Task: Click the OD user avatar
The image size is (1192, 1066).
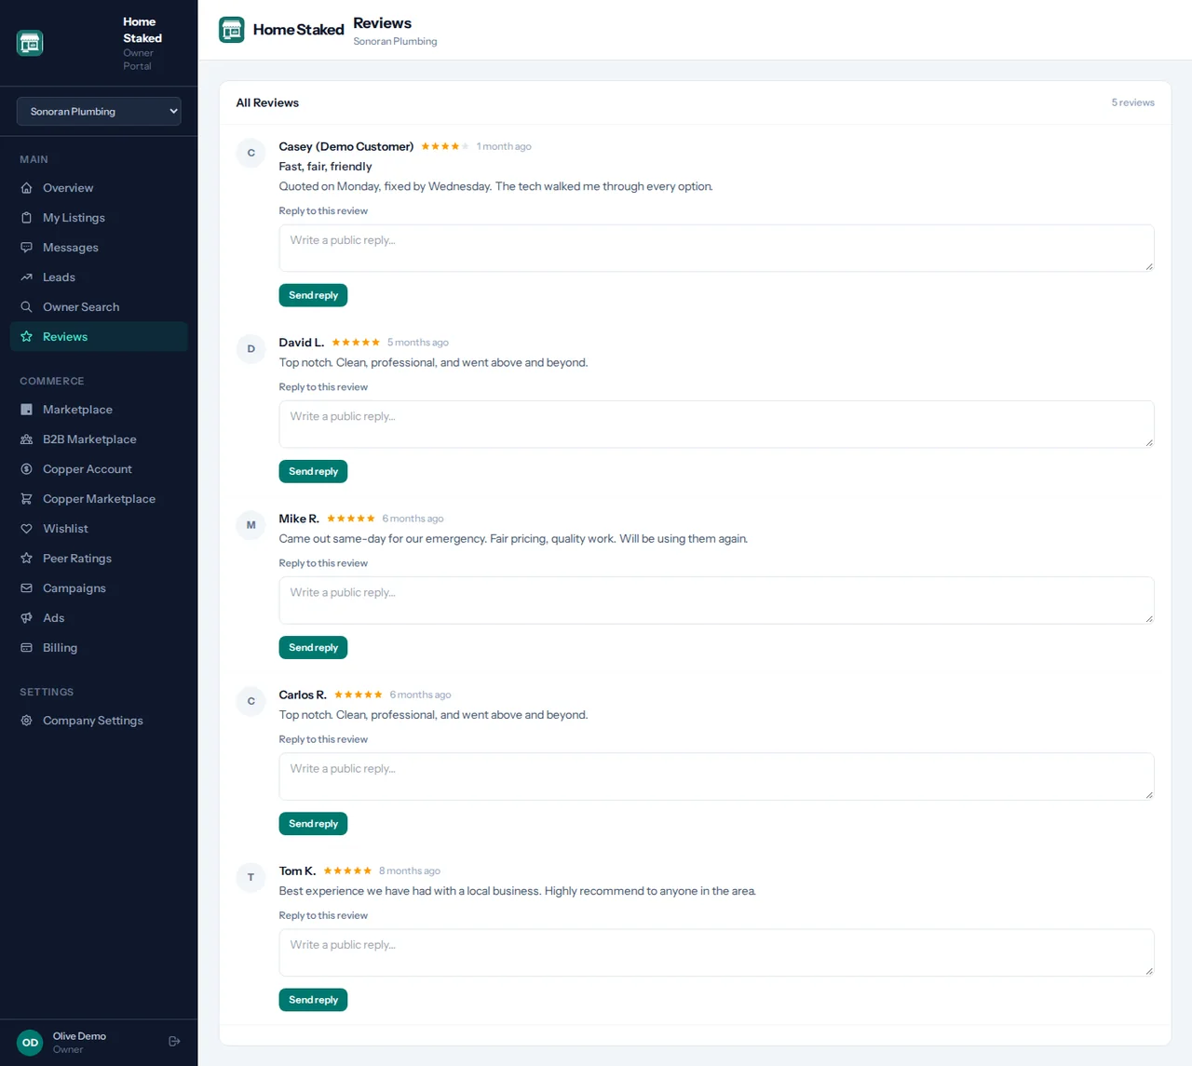Action: coord(30,1043)
